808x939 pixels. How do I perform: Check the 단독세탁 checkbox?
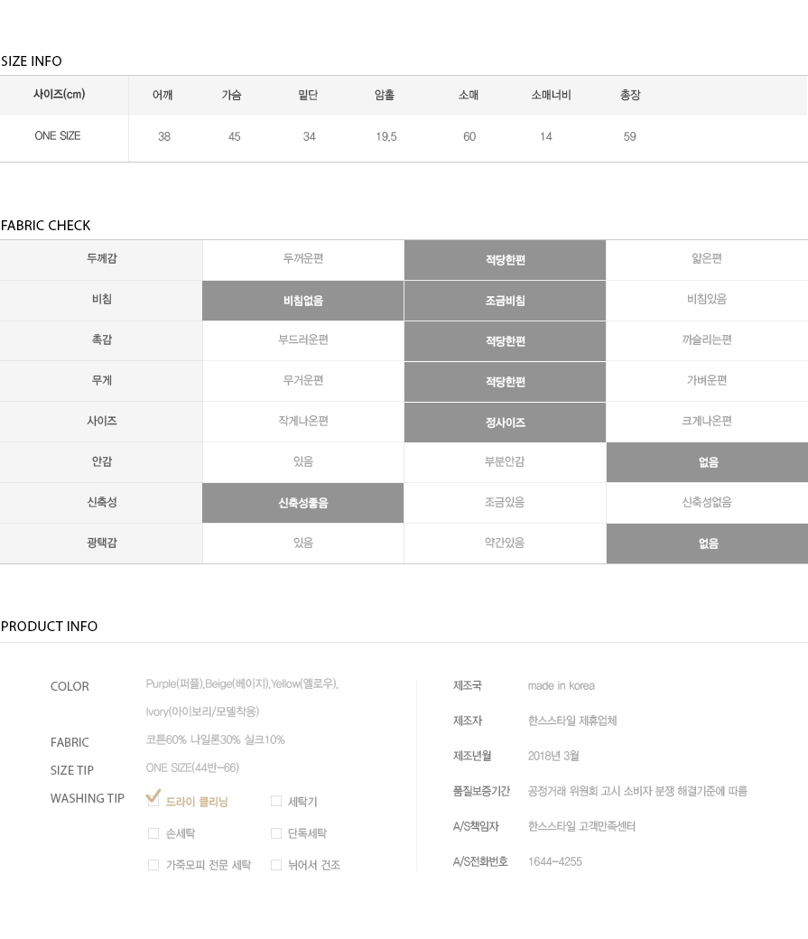276,833
